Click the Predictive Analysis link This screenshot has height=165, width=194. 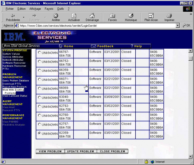pos(13,125)
